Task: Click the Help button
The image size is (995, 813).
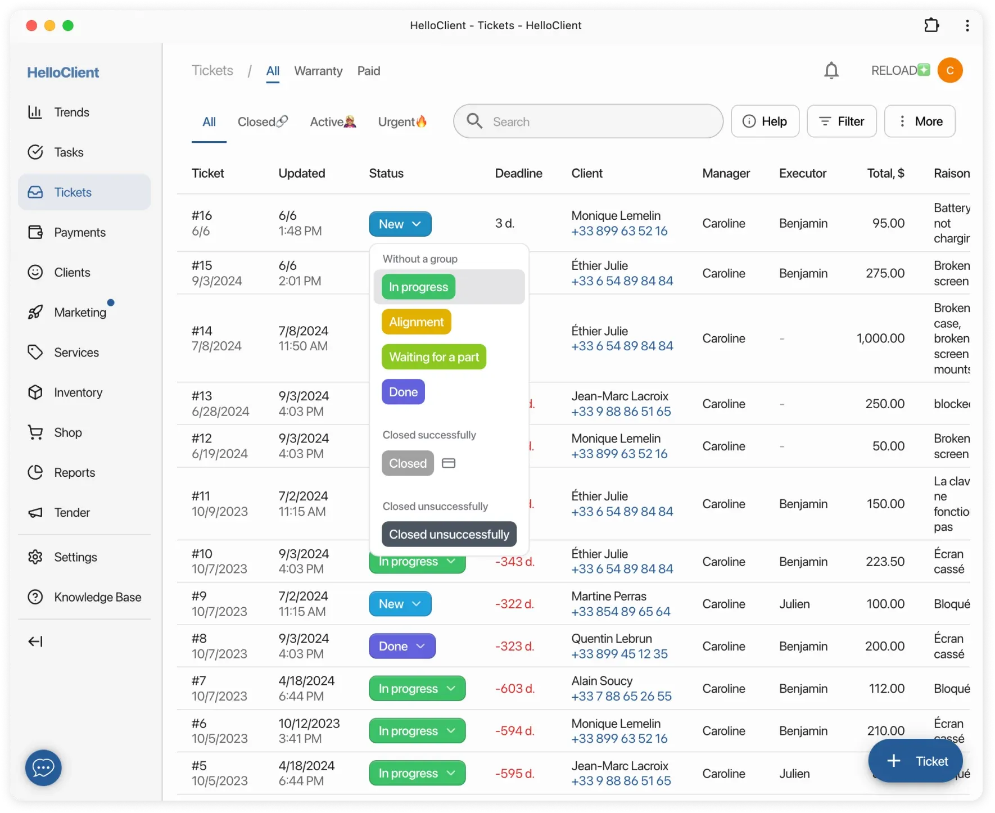Action: 765,121
